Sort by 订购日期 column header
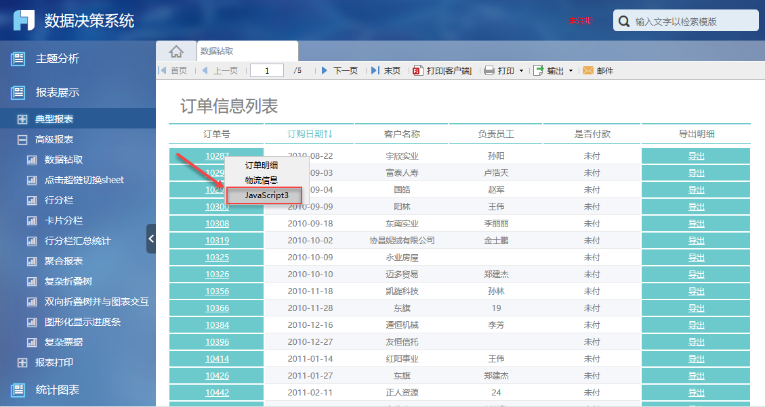The image size is (765, 407). click(x=310, y=134)
